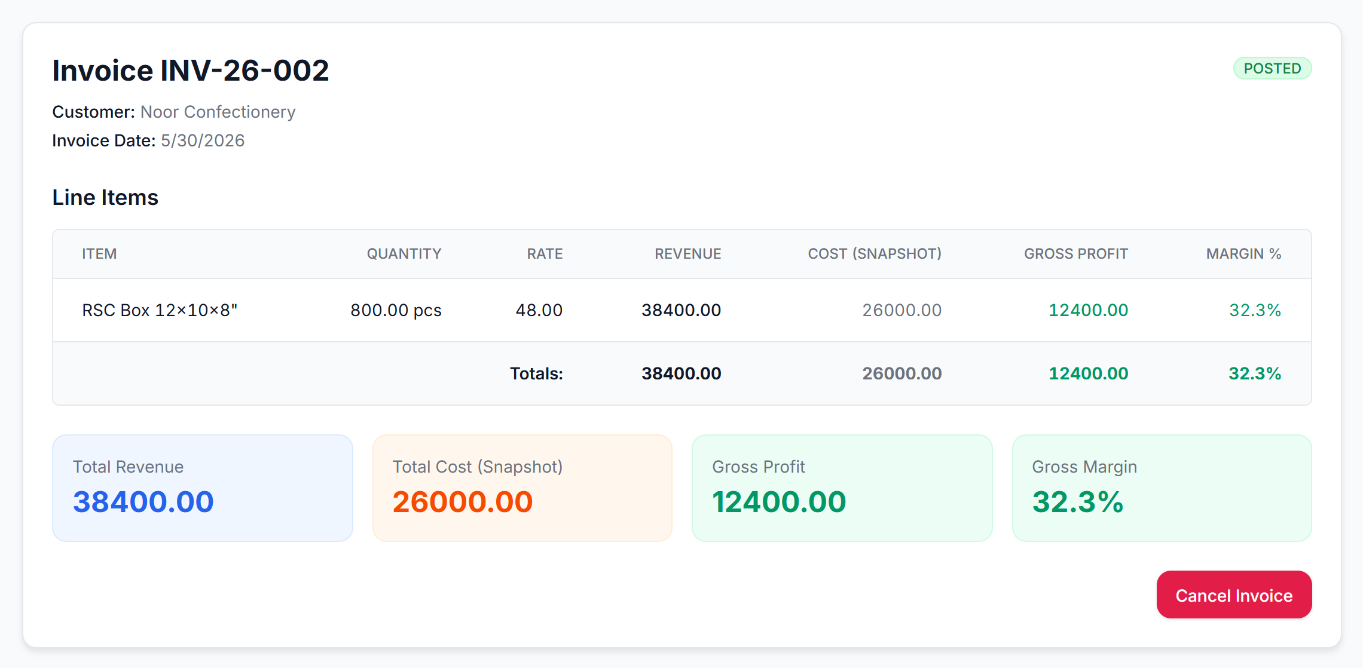Screen dimensions: 1363x668
Task: Click the Totals row margin 32.3%
Action: click(x=1255, y=373)
